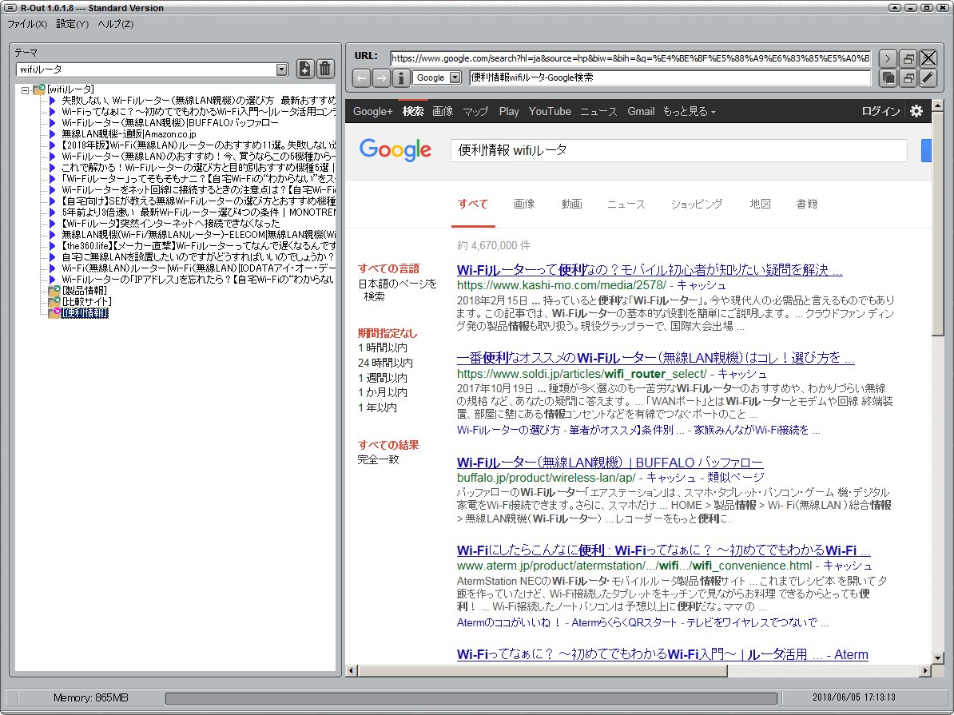The height and width of the screenshot is (715, 954).
Task: Open the Google search engine dropdown
Action: point(455,77)
